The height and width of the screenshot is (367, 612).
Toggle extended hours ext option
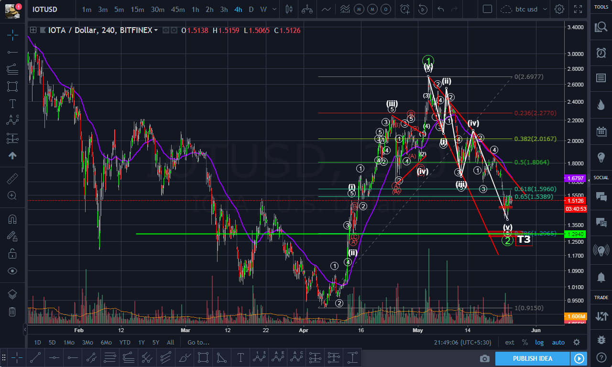[510, 342]
